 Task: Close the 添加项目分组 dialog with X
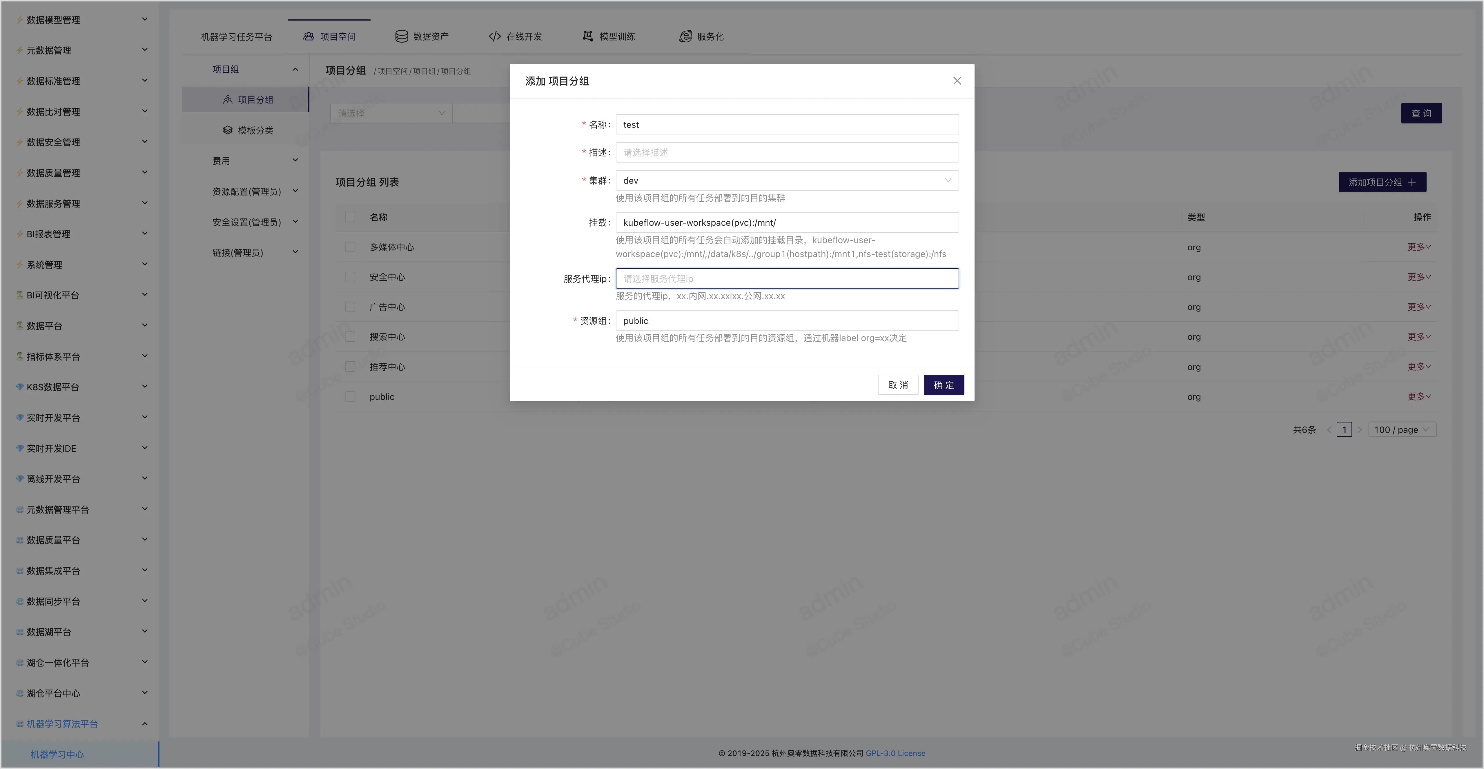(957, 81)
